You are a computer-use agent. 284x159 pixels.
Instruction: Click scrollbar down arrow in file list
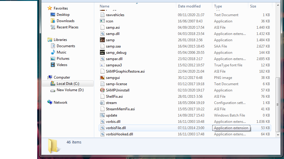[x=278, y=135]
